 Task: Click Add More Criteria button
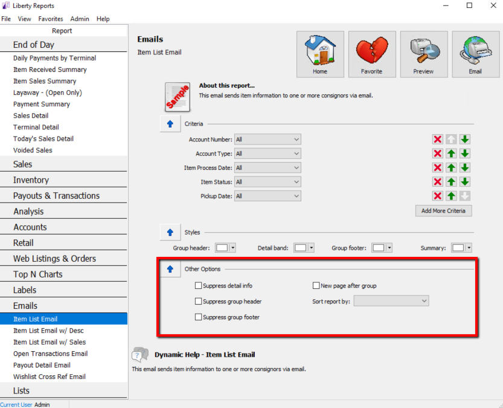pos(443,211)
